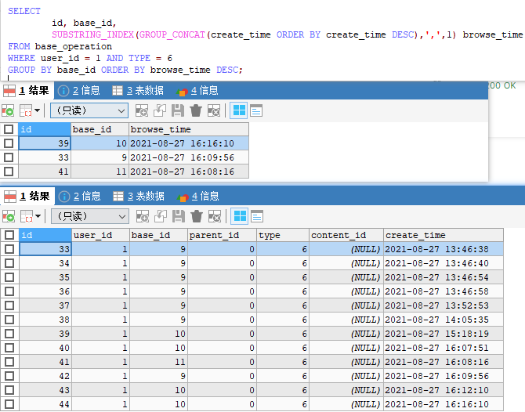This screenshot has height=412, width=525.
Task: Check select-all box in lower result grid header
Action: (x=9, y=235)
